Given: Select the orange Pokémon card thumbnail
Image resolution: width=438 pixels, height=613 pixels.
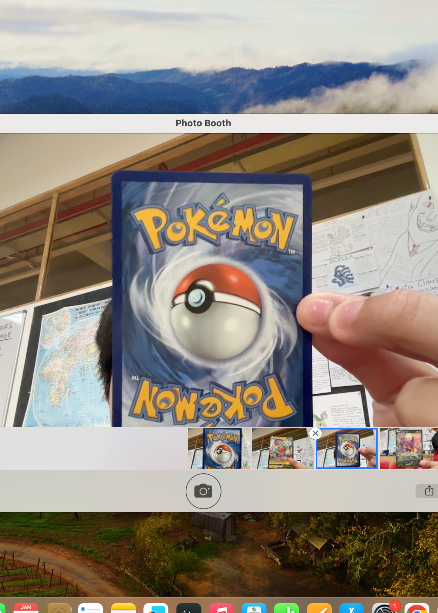Looking at the screenshot, I should [x=283, y=448].
